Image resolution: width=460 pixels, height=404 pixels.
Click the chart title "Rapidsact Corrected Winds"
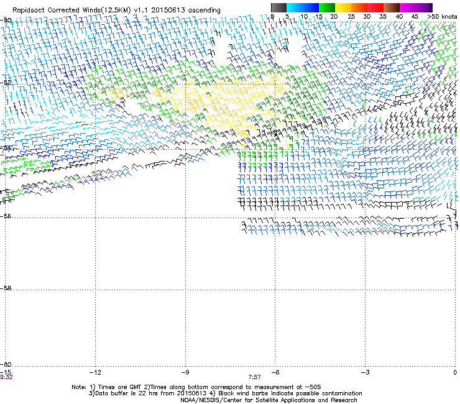(x=57, y=11)
